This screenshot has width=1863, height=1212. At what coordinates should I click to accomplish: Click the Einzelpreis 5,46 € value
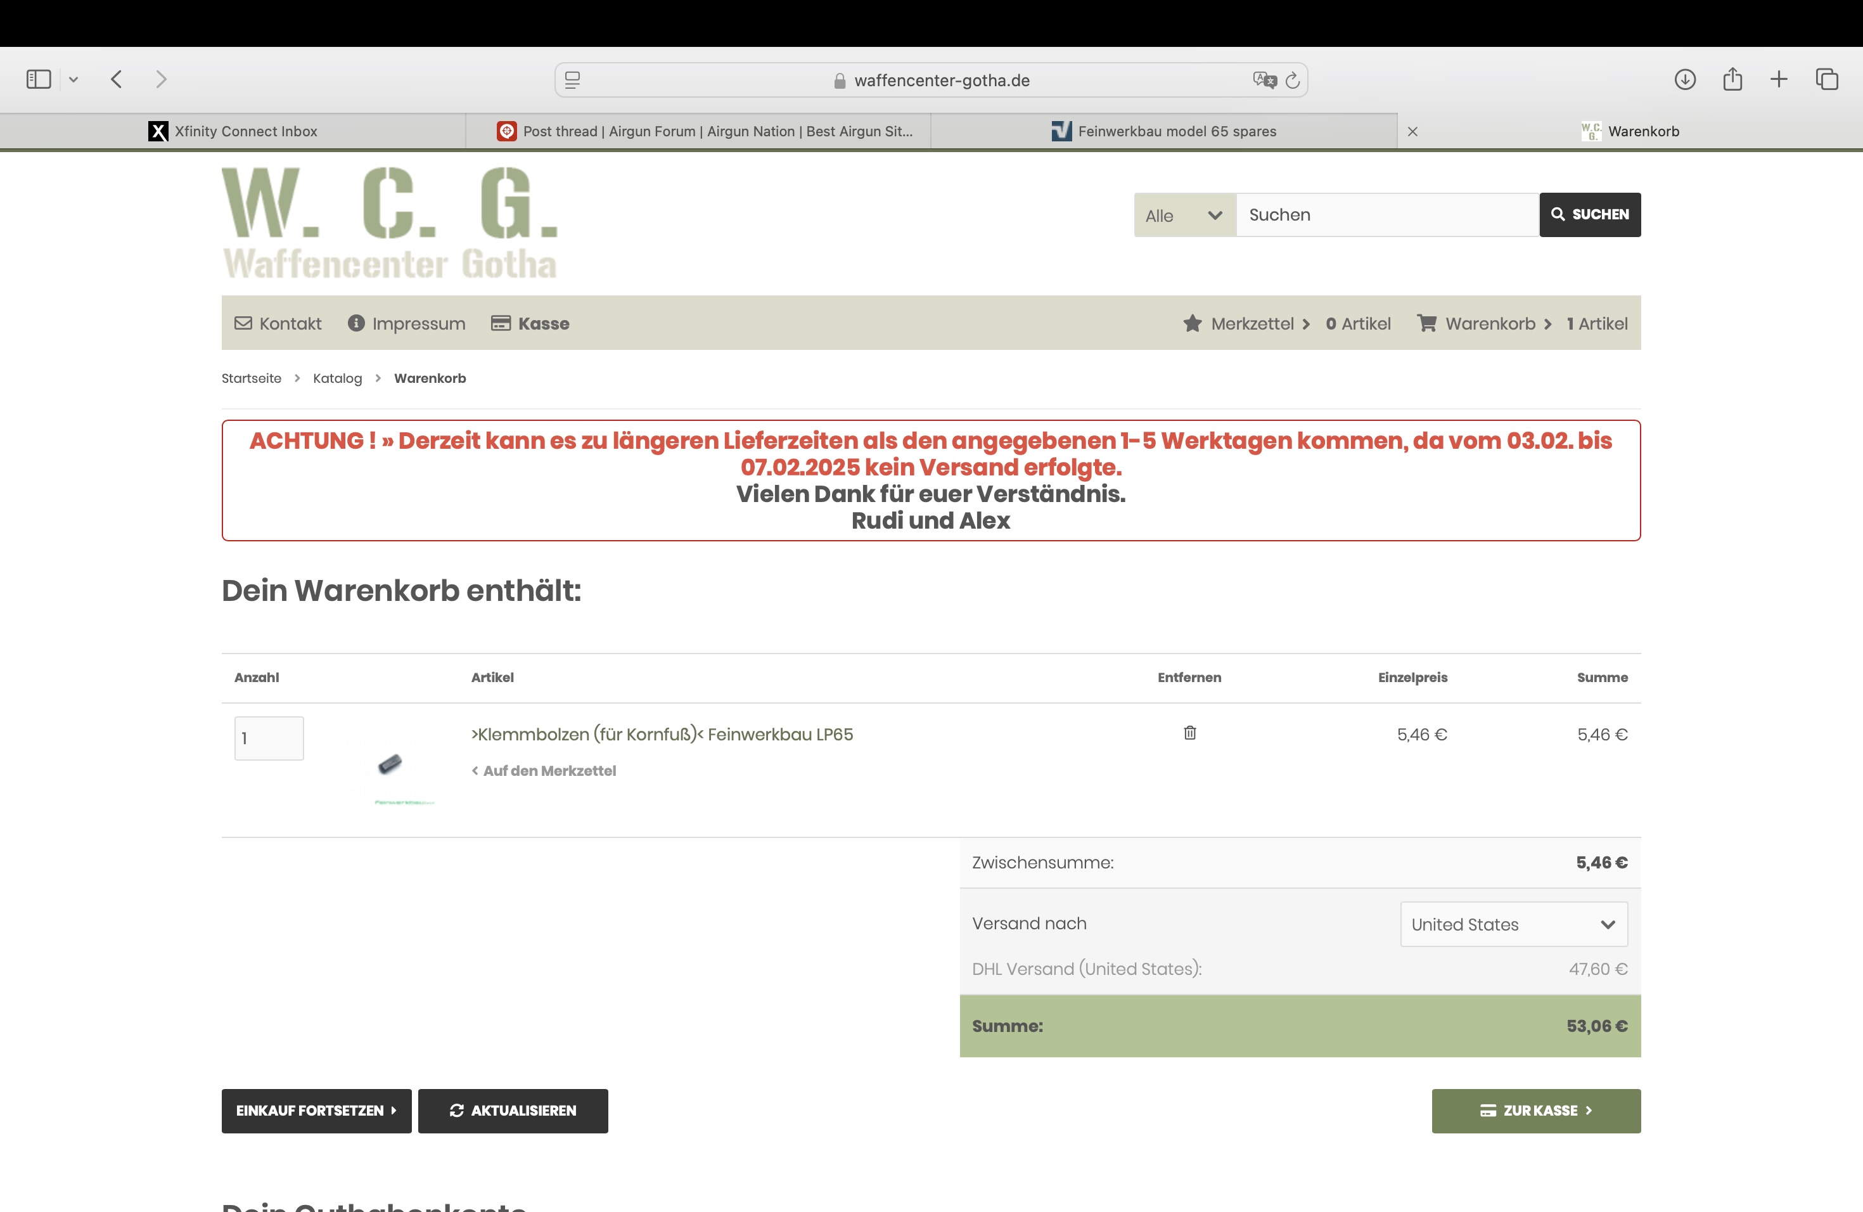pos(1421,735)
